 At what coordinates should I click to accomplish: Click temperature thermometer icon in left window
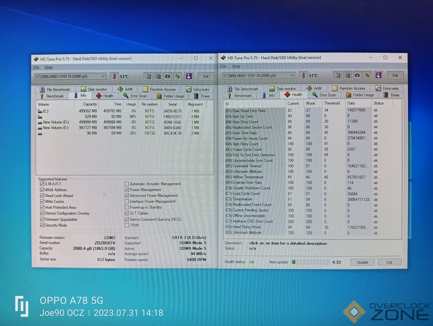click(x=114, y=76)
